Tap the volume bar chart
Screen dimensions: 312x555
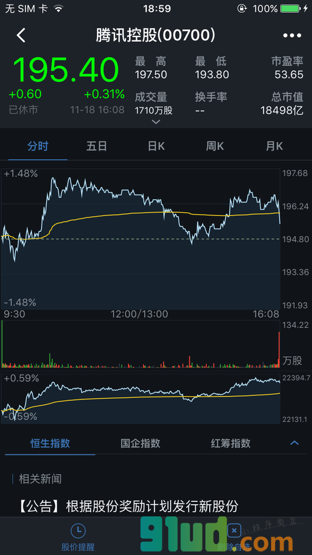pos(140,344)
